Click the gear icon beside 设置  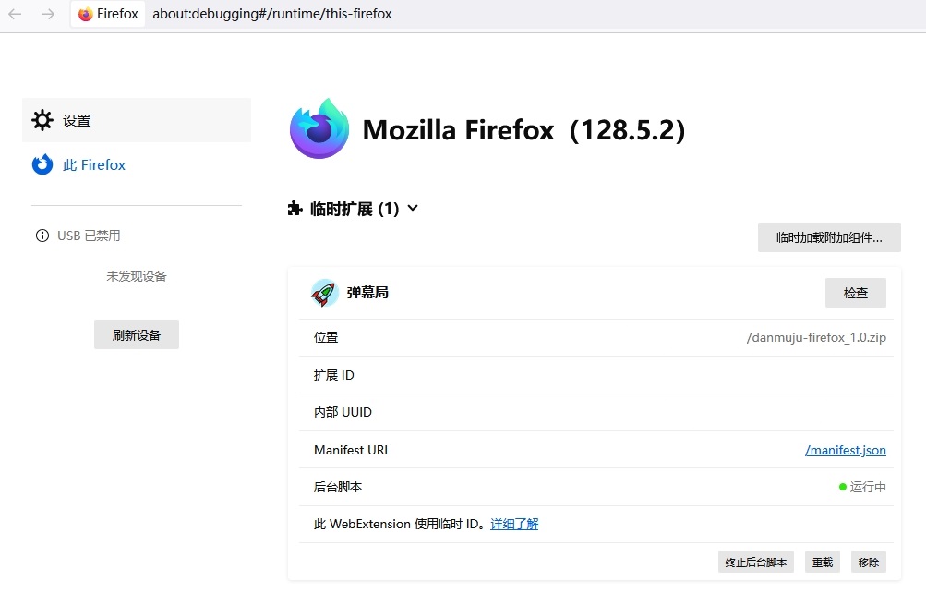click(x=42, y=120)
